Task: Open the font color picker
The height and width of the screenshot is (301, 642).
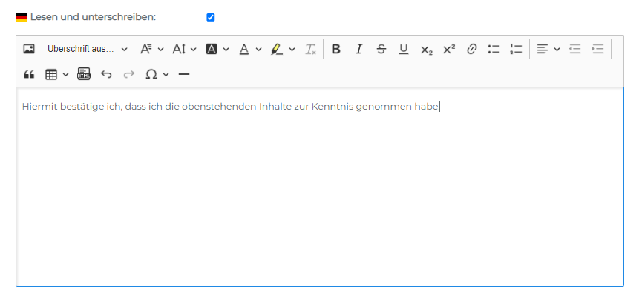Action: pyautogui.click(x=250, y=50)
